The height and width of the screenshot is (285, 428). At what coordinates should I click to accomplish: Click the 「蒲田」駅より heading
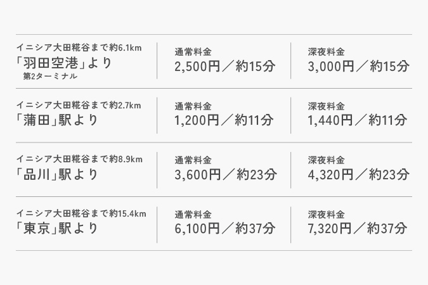tap(58, 119)
